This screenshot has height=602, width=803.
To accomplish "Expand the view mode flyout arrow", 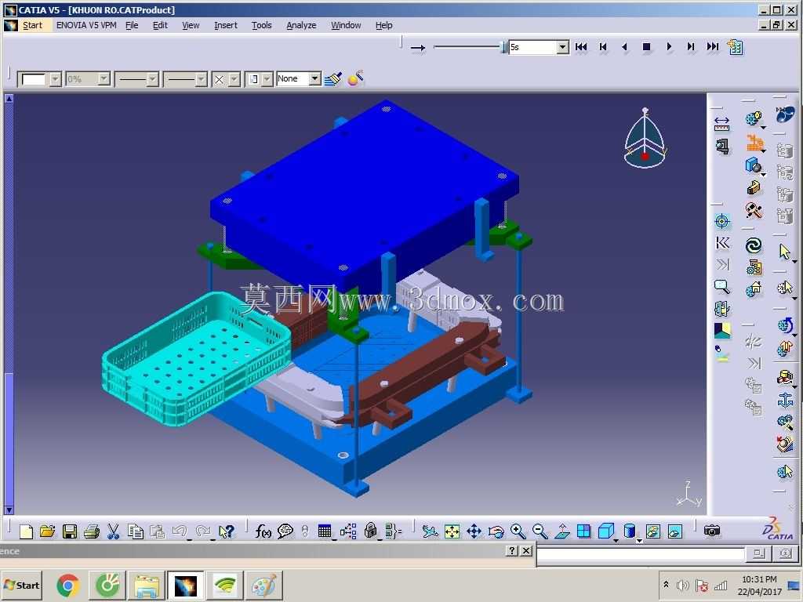I will pyautogui.click(x=639, y=540).
